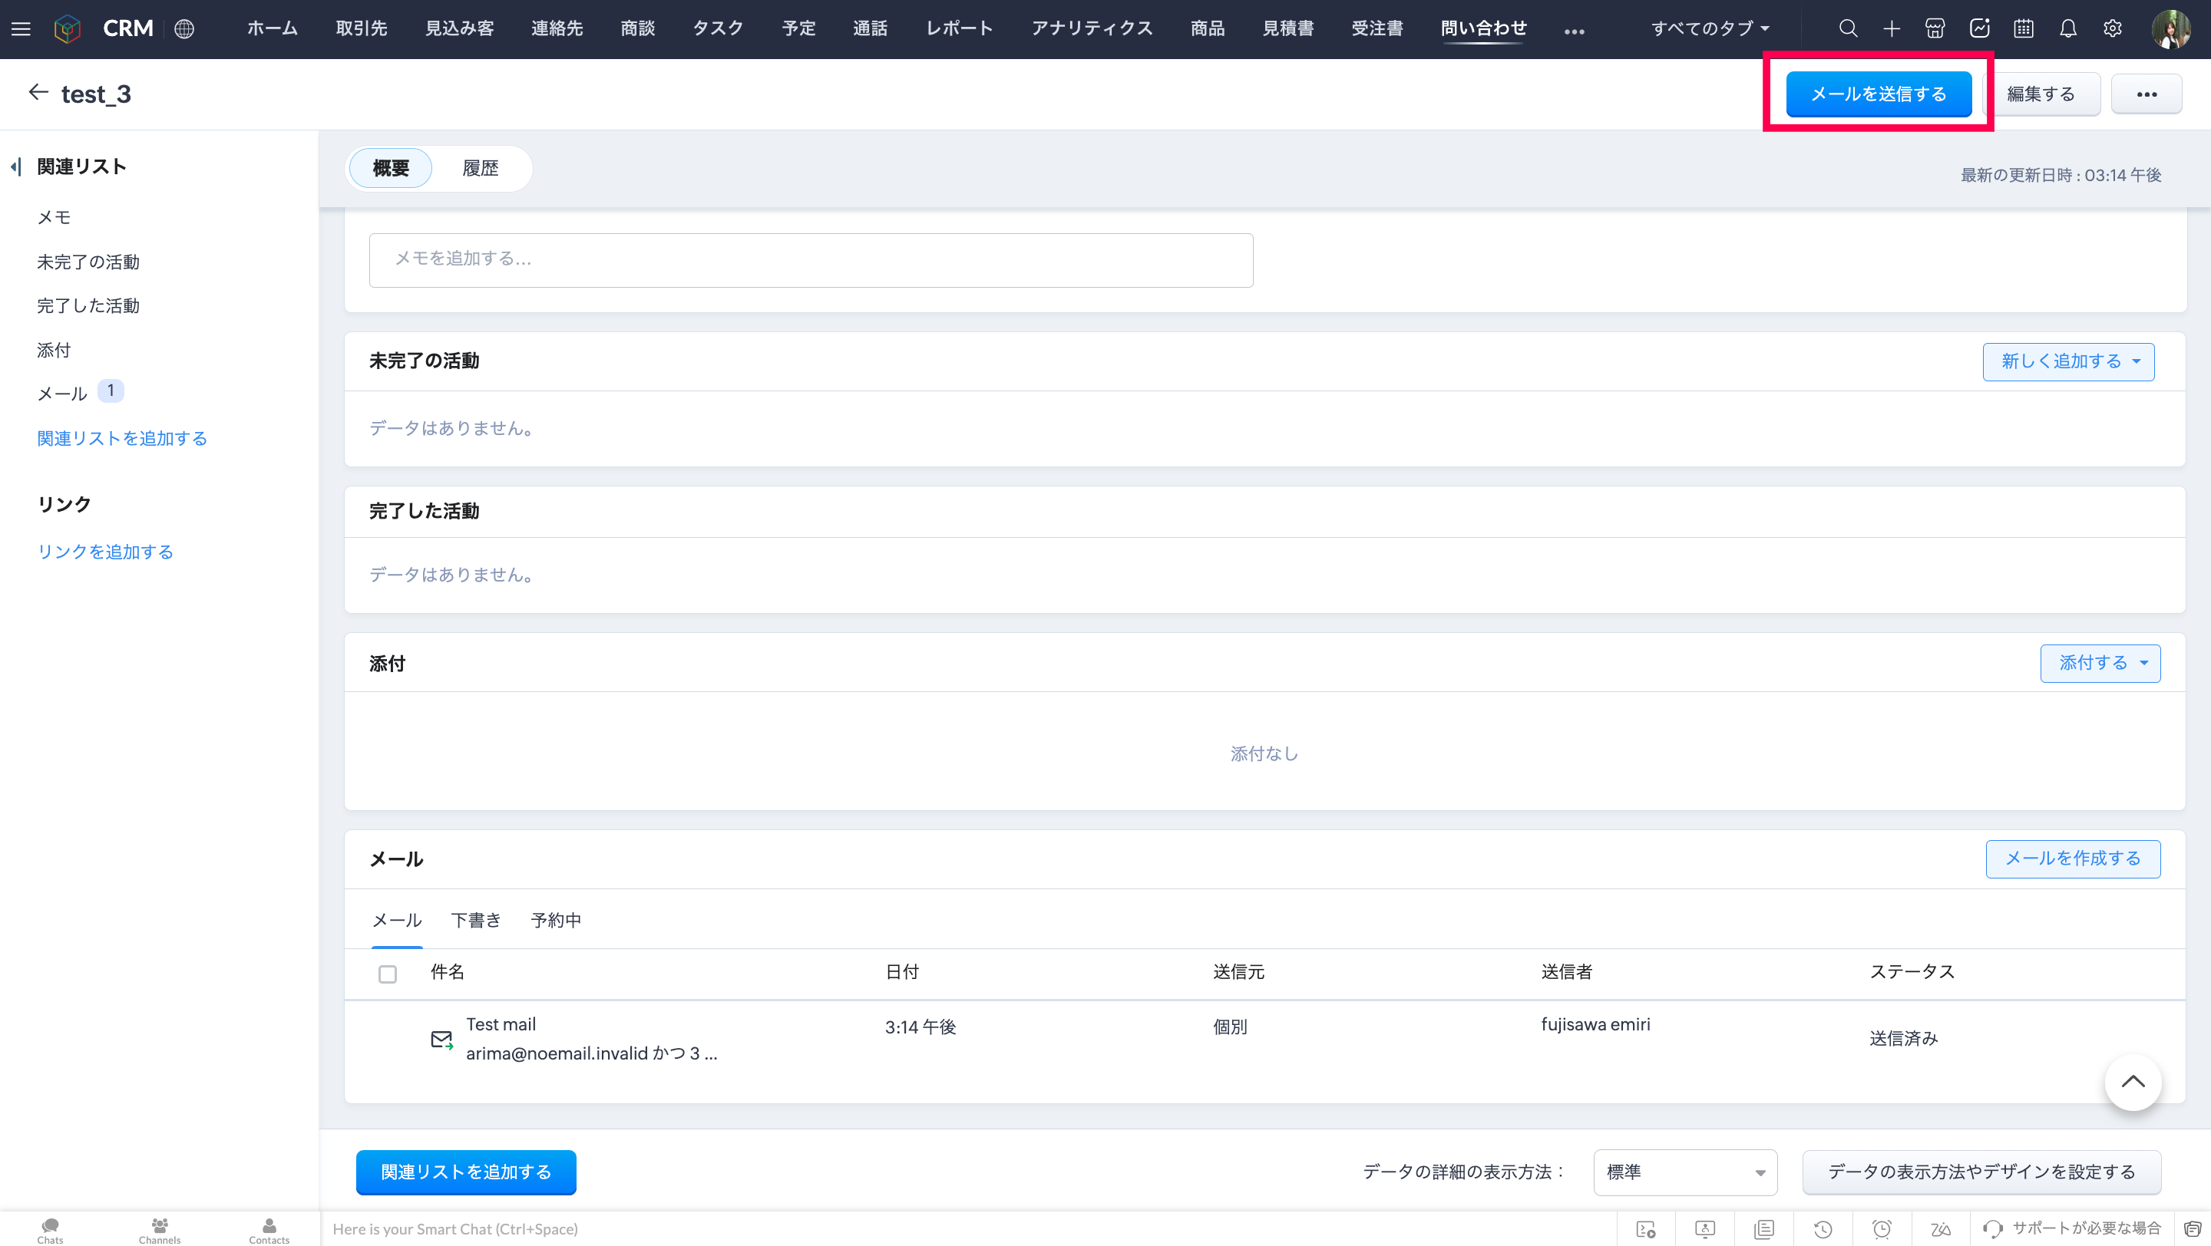Open the notifications bell icon
This screenshot has height=1246, width=2211.
(2067, 28)
